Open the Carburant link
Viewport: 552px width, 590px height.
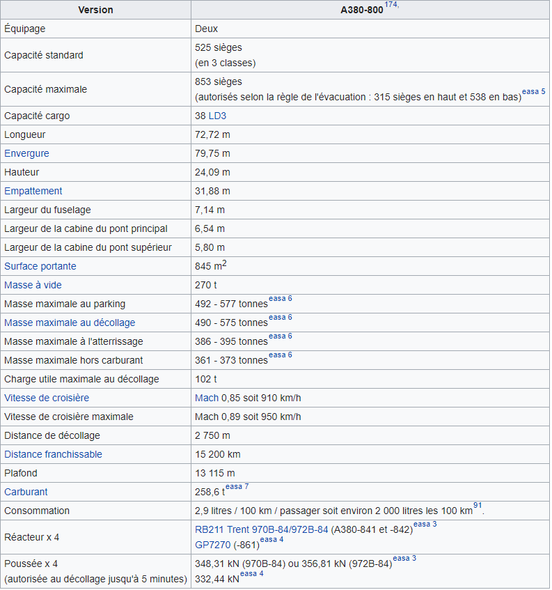pyautogui.click(x=26, y=492)
